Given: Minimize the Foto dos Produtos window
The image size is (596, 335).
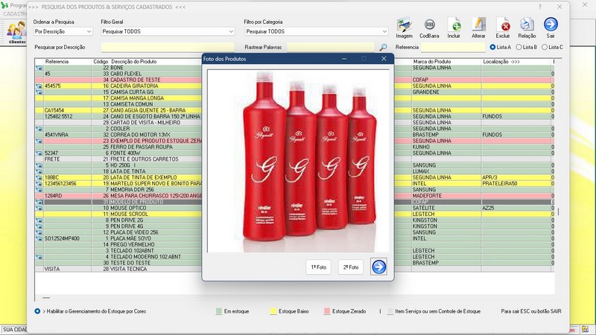Looking at the screenshot, I should 344,59.
